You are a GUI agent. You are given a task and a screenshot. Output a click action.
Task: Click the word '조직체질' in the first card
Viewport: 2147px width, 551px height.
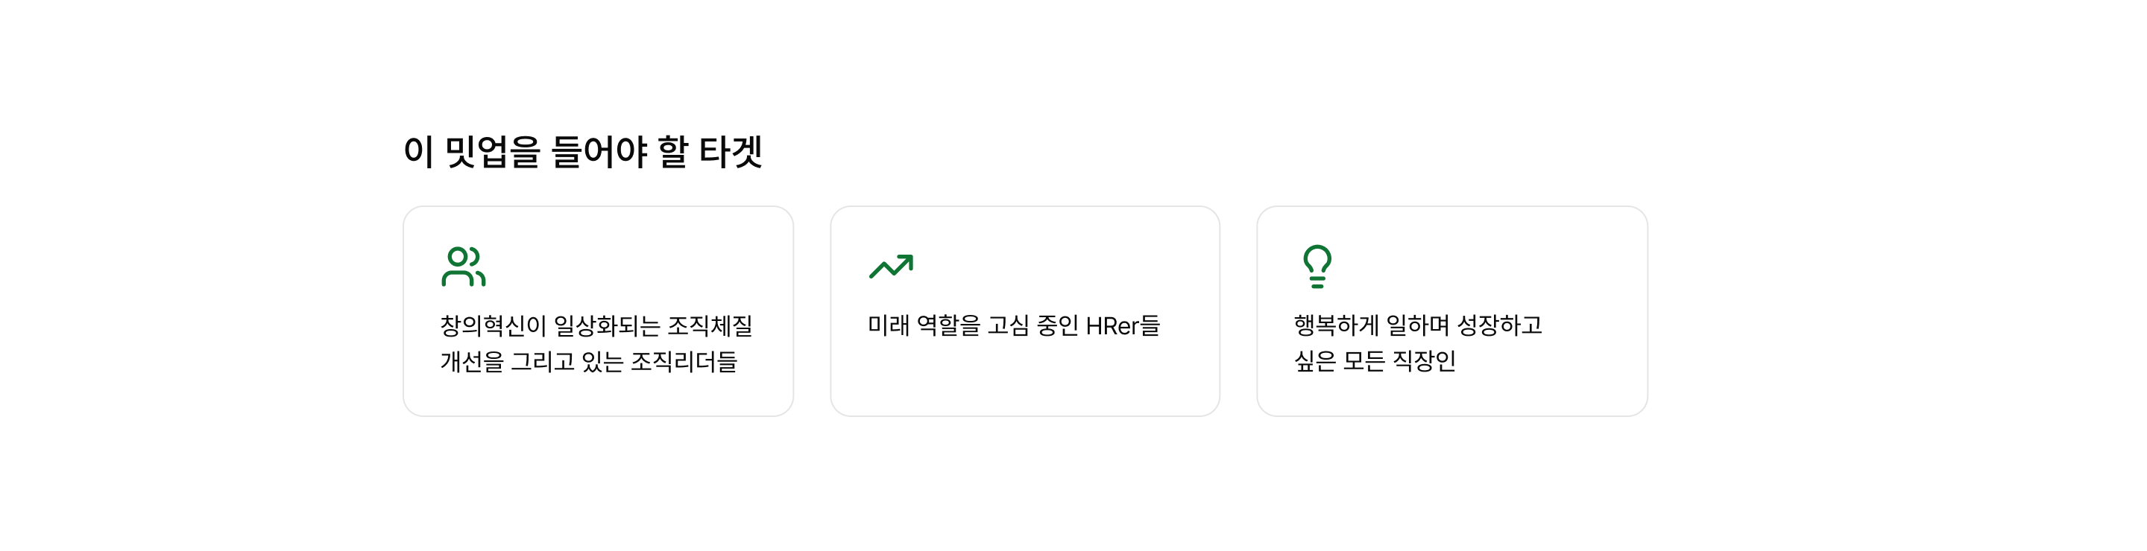(709, 325)
